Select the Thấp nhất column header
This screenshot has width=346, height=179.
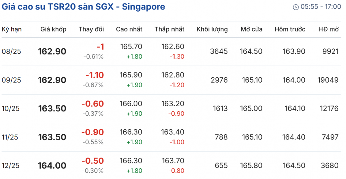[170, 29]
